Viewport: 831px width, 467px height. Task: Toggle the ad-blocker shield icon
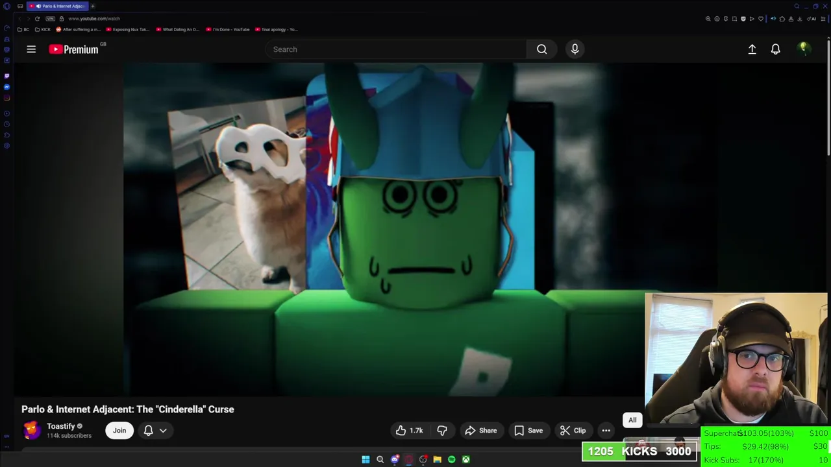[743, 19]
